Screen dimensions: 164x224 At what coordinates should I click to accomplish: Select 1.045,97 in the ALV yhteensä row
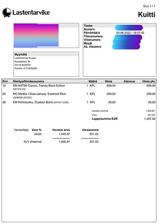pos(64,142)
